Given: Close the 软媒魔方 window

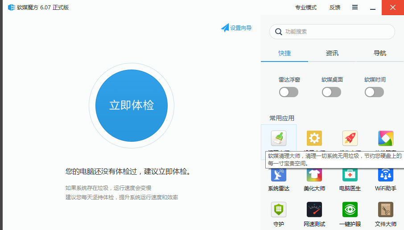Looking at the screenshot, I should click(x=393, y=8).
